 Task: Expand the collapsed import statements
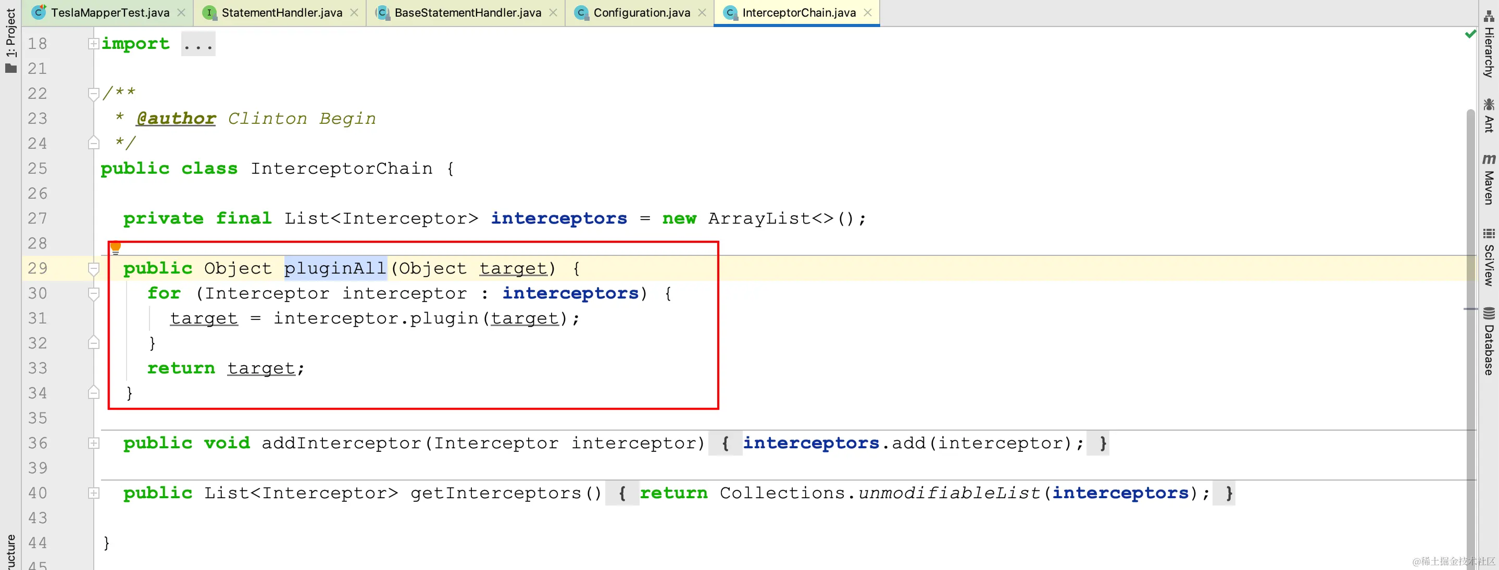93,44
